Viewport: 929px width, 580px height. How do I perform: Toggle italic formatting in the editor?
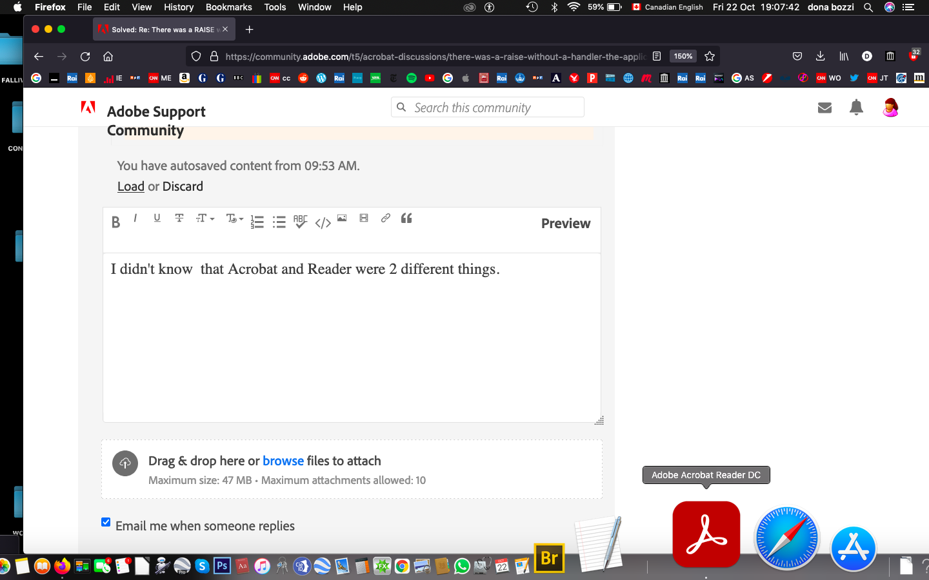135,218
